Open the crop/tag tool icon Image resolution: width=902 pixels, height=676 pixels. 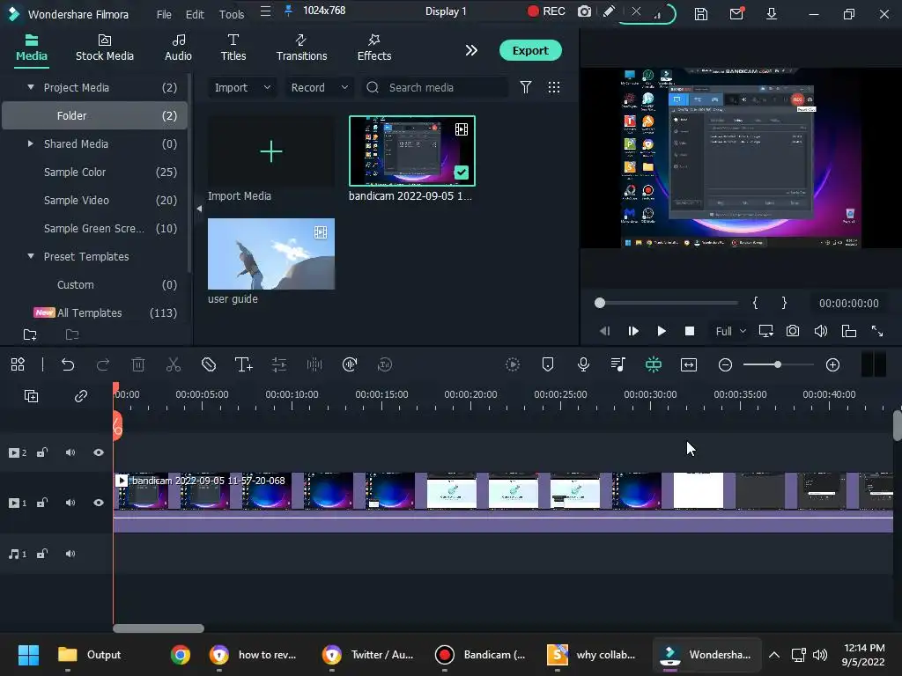tap(209, 364)
